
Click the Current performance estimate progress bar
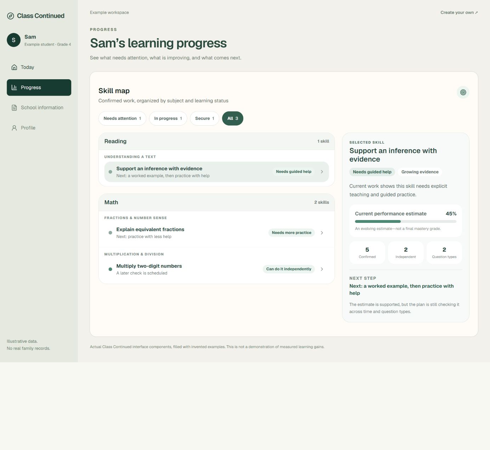[406, 221]
